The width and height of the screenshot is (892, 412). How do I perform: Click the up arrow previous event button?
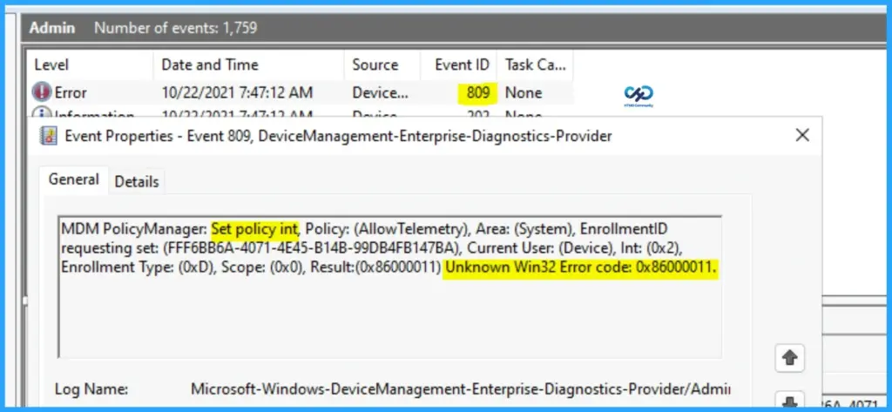pyautogui.click(x=789, y=359)
